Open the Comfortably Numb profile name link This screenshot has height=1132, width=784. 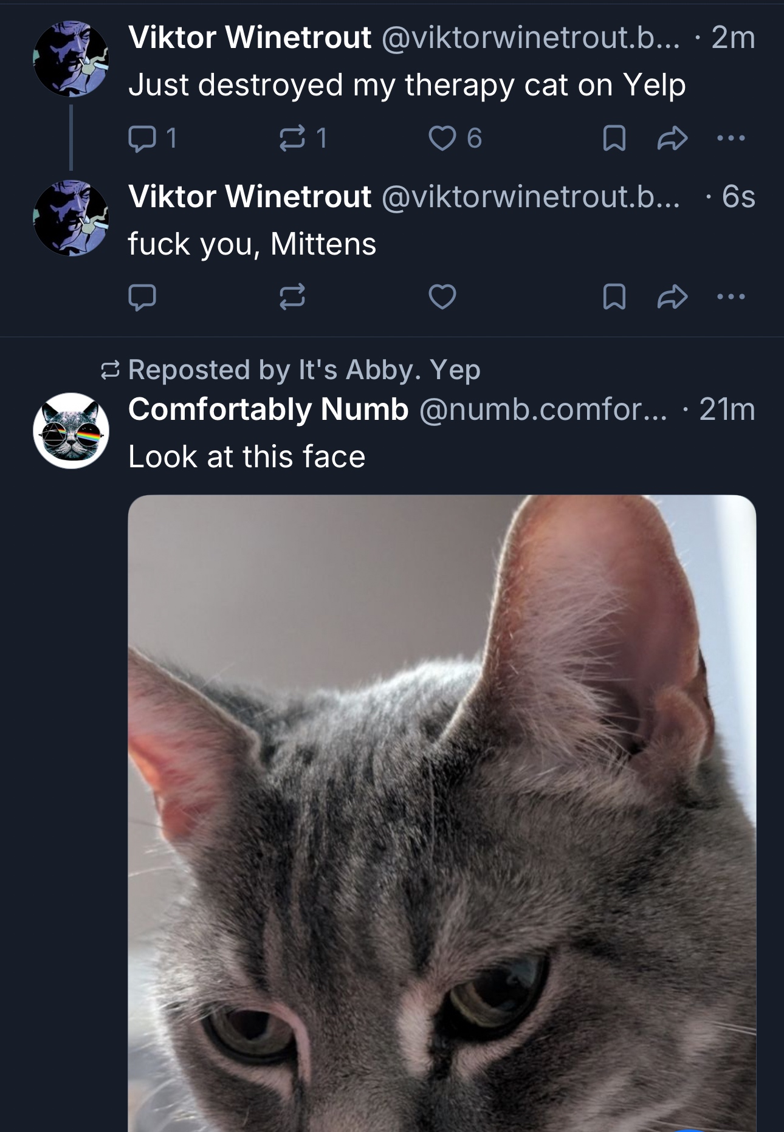click(268, 409)
